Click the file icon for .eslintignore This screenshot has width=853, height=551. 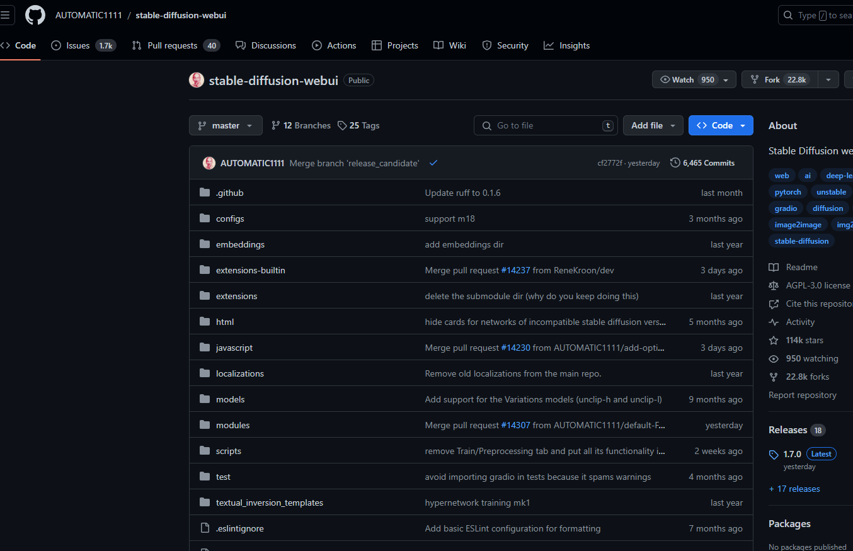tap(205, 528)
